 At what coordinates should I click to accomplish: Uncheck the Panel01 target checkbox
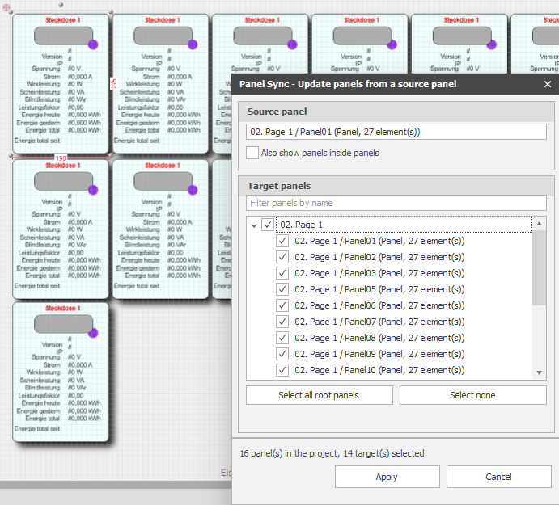[282, 241]
